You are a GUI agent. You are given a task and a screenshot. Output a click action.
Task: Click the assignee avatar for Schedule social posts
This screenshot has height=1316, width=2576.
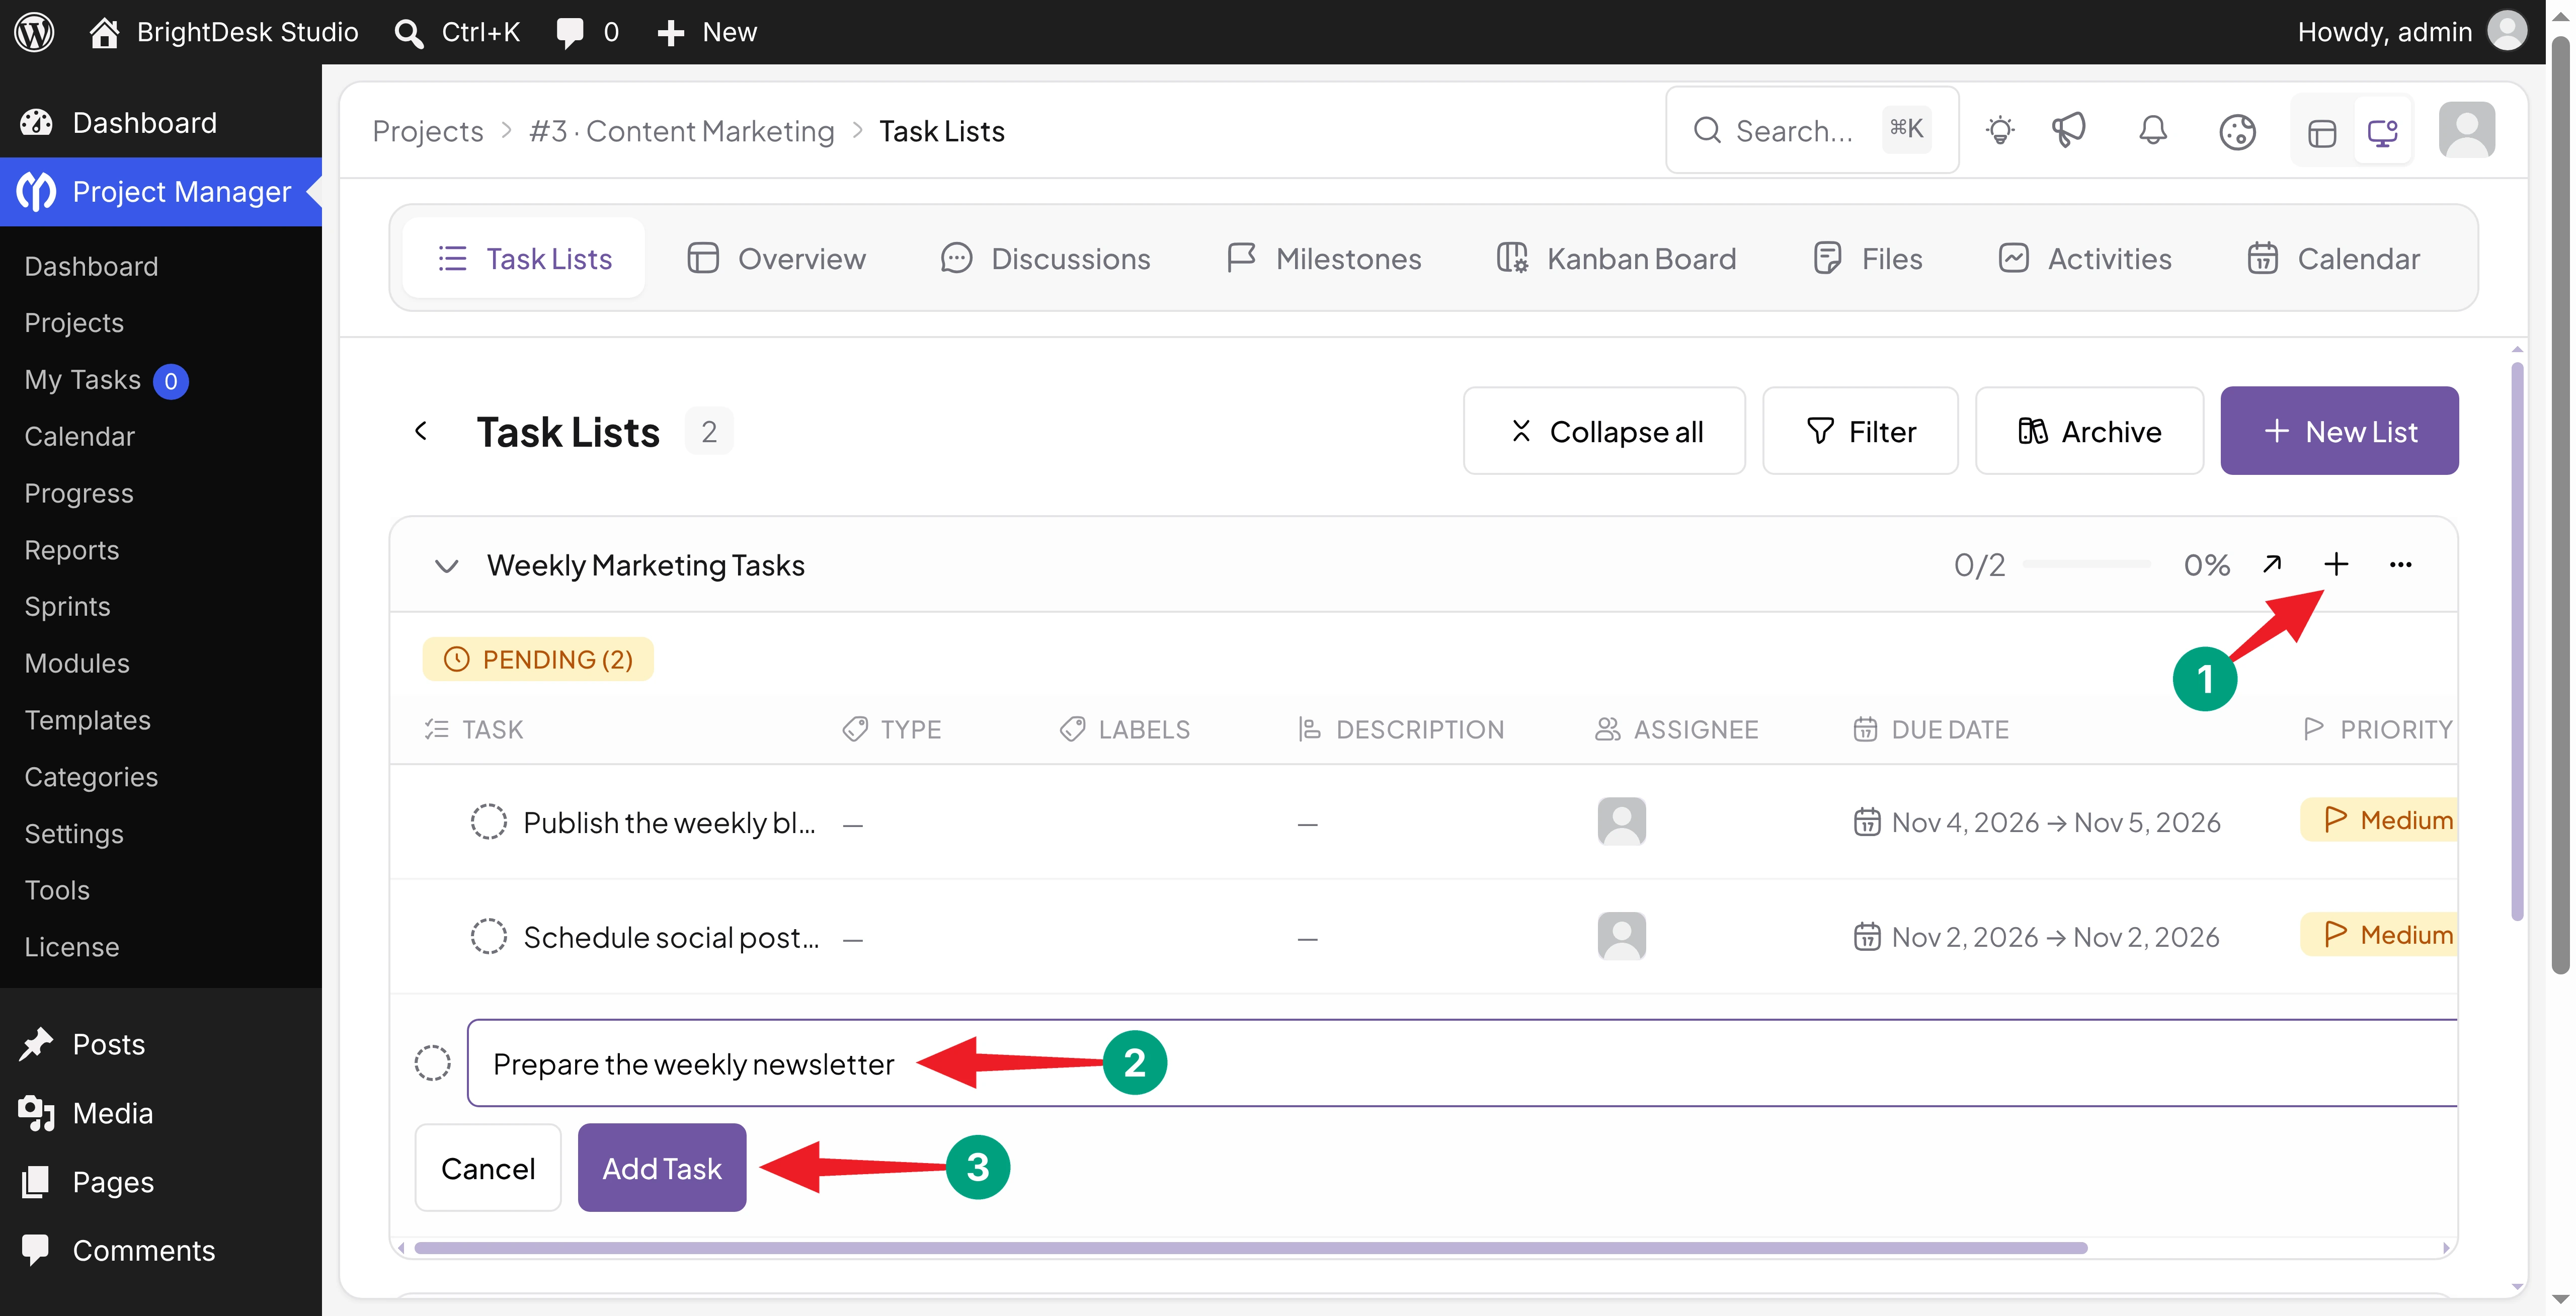pyautogui.click(x=1621, y=936)
